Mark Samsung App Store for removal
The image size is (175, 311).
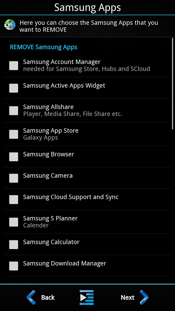click(14, 134)
